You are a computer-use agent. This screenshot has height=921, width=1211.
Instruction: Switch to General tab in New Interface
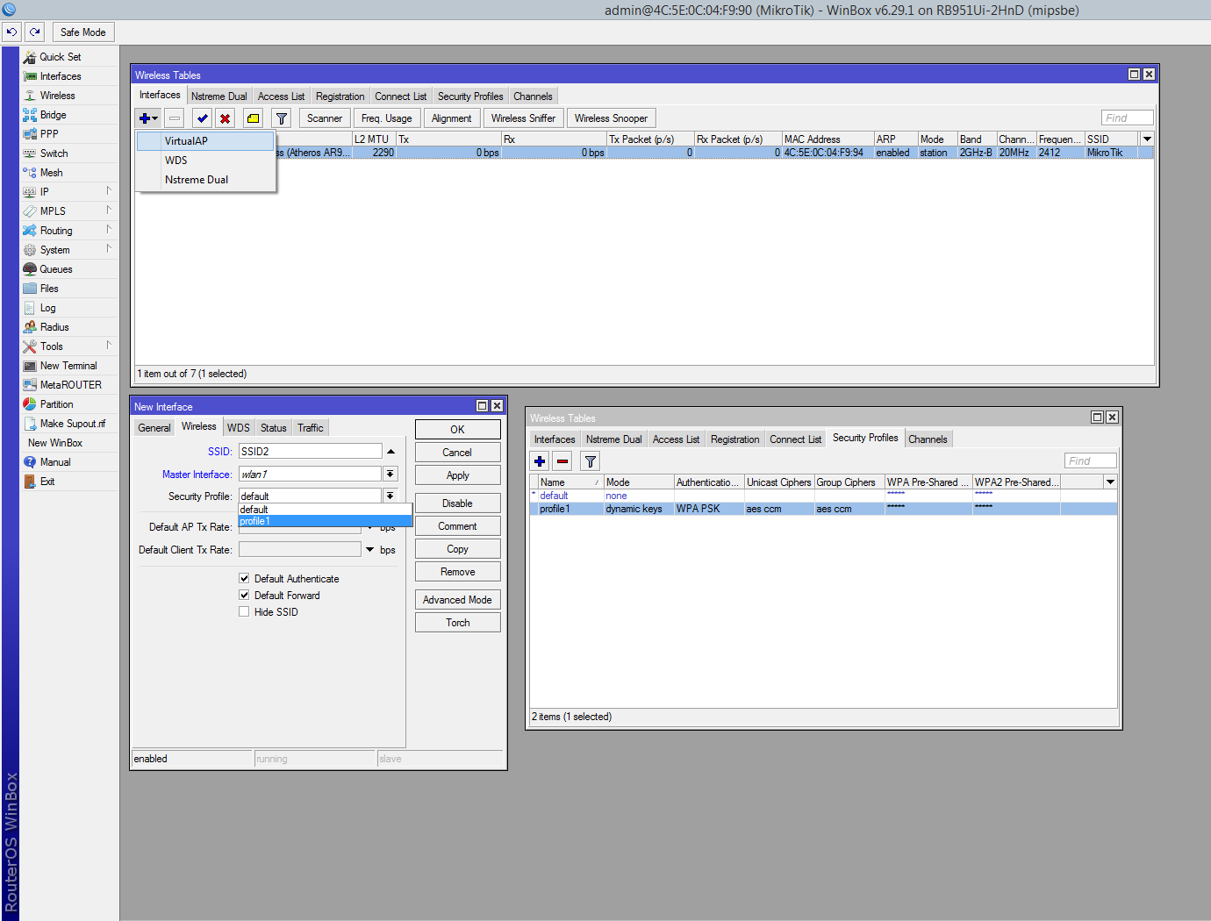click(x=154, y=428)
